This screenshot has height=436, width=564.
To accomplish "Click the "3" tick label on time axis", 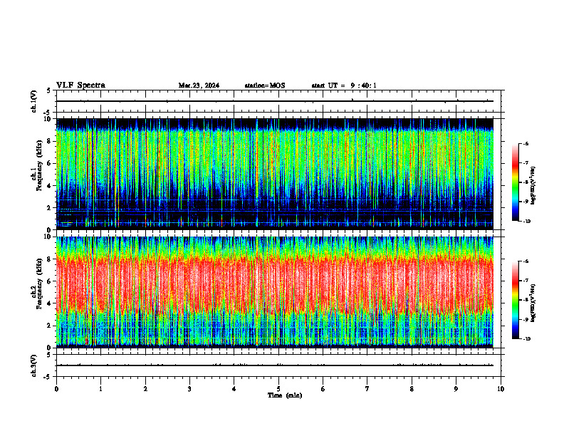I will [x=189, y=389].
